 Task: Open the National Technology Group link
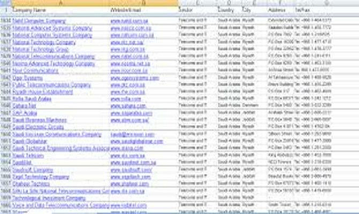(x=41, y=49)
